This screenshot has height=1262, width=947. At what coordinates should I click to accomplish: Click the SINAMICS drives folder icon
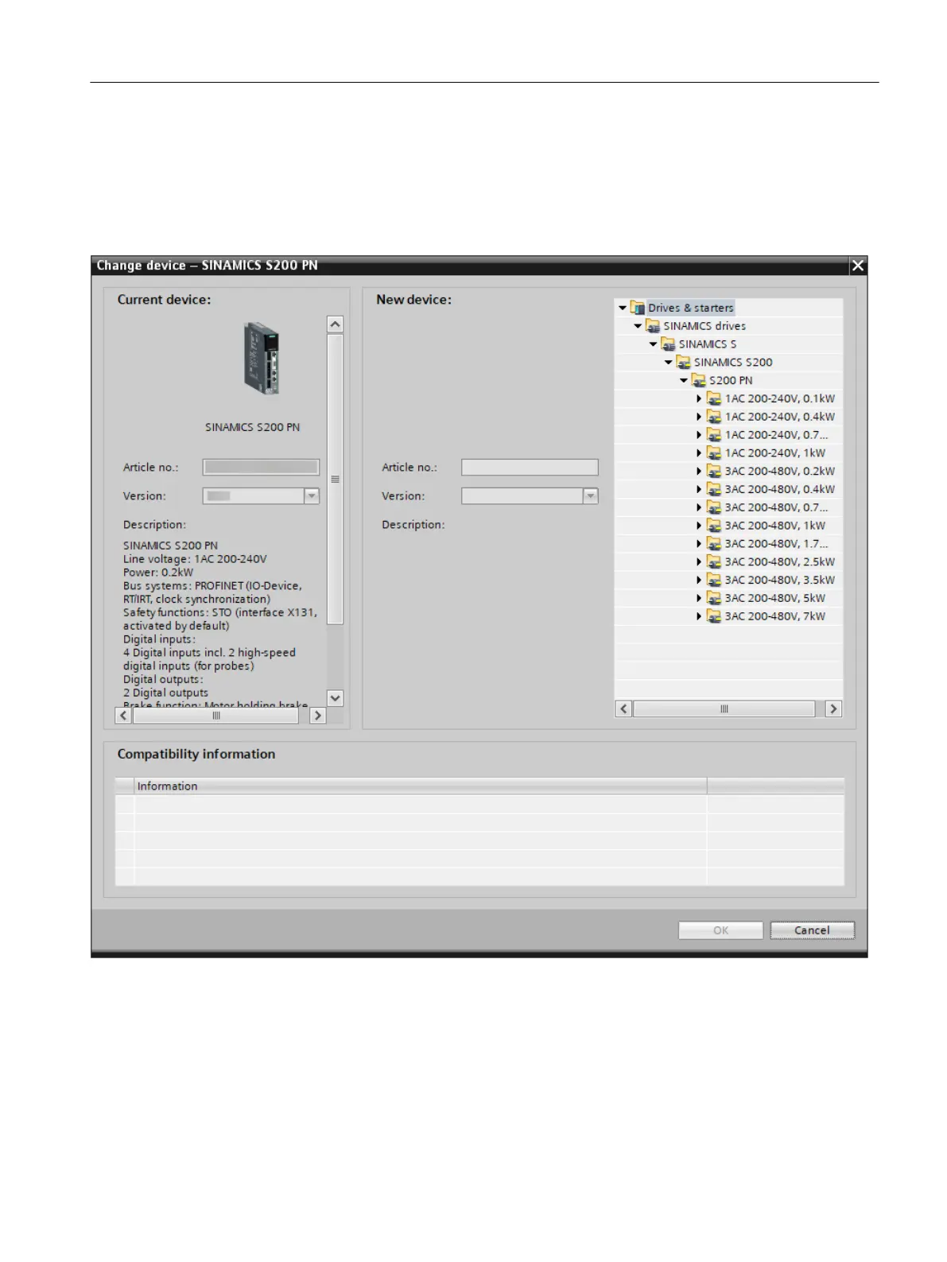pyautogui.click(x=653, y=326)
